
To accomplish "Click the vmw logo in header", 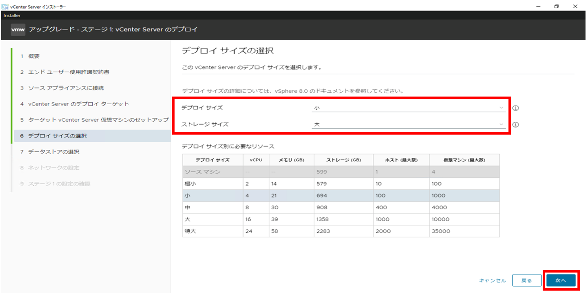I will click(18, 29).
